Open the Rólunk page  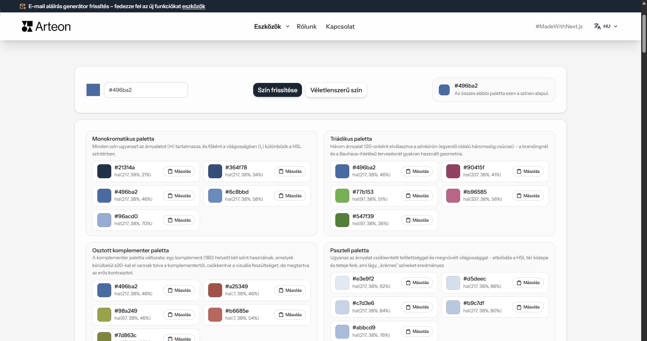[306, 26]
